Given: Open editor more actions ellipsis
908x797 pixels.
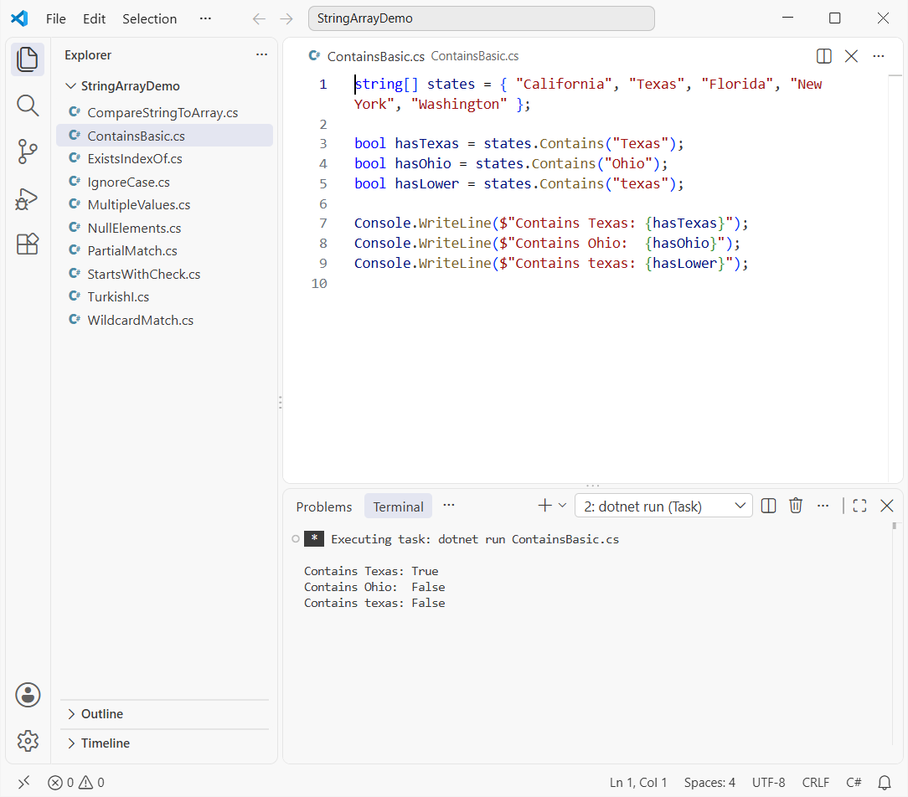Looking at the screenshot, I should 879,56.
